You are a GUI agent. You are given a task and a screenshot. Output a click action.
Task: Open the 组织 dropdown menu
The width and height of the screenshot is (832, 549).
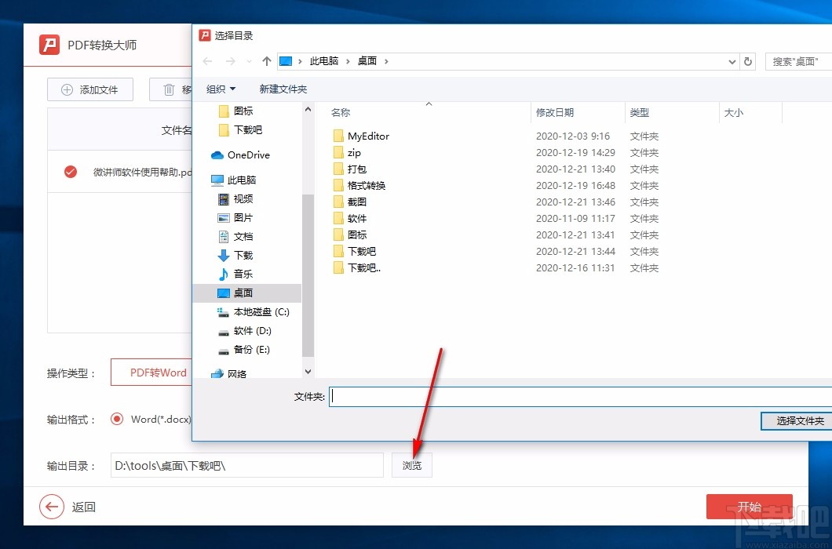pyautogui.click(x=220, y=89)
